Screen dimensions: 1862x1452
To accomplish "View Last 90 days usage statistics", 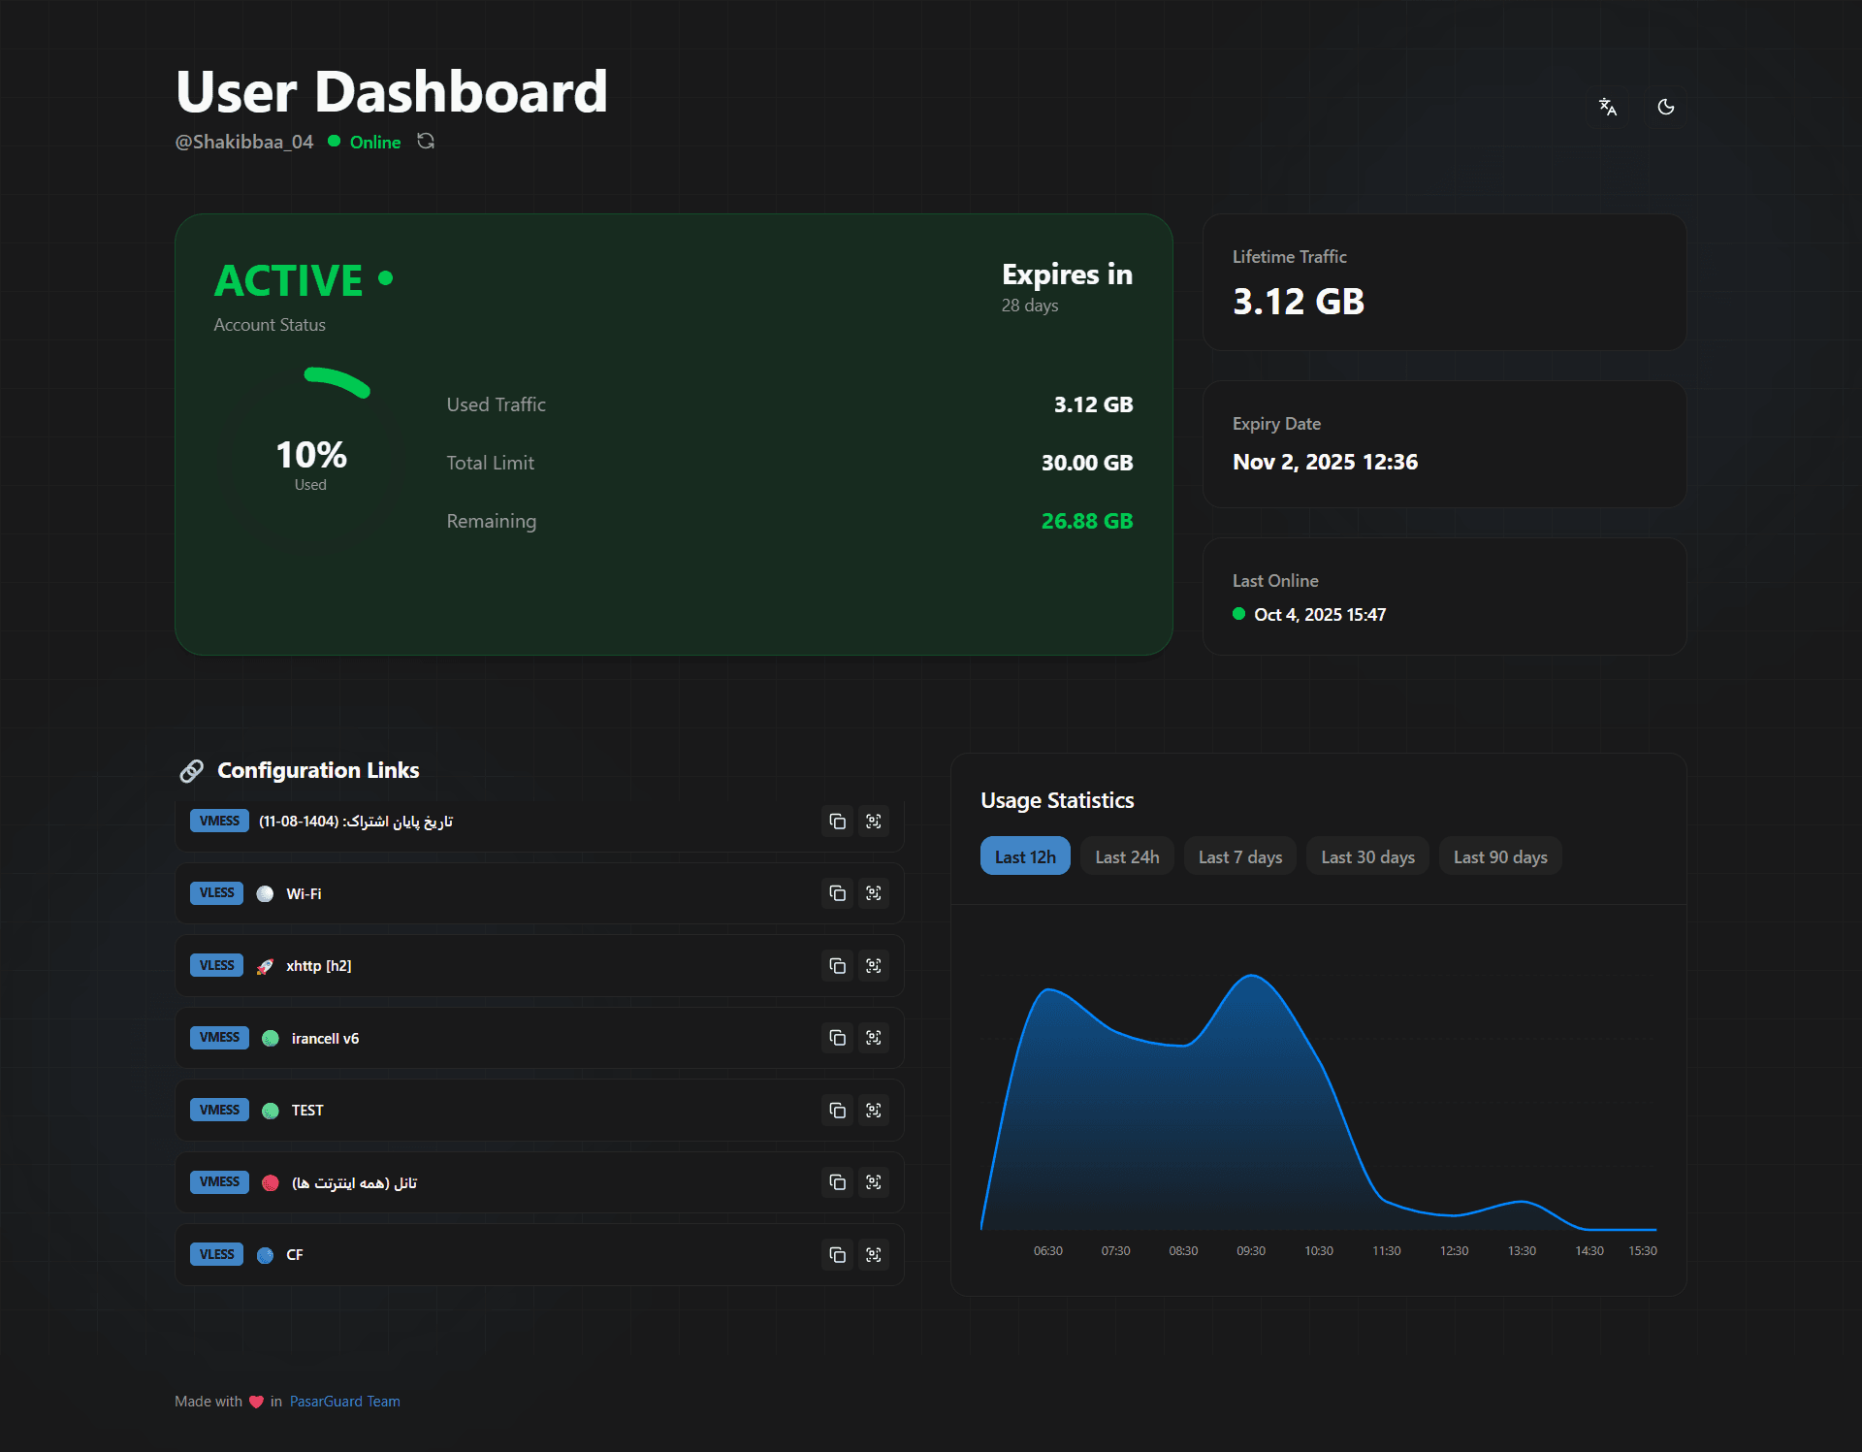I will [1499, 856].
